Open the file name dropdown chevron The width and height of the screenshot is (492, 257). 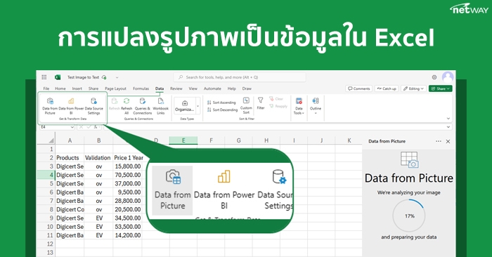(x=117, y=77)
